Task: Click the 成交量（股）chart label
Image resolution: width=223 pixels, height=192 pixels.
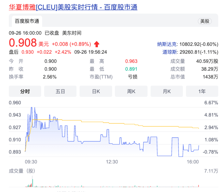Action: (x=22, y=171)
